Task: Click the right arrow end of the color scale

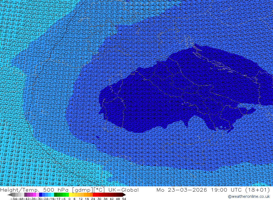Action: click(x=124, y=195)
